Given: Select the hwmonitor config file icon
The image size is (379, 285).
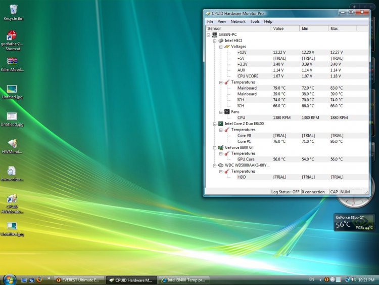Looking at the screenshot, I should click(x=12, y=174).
